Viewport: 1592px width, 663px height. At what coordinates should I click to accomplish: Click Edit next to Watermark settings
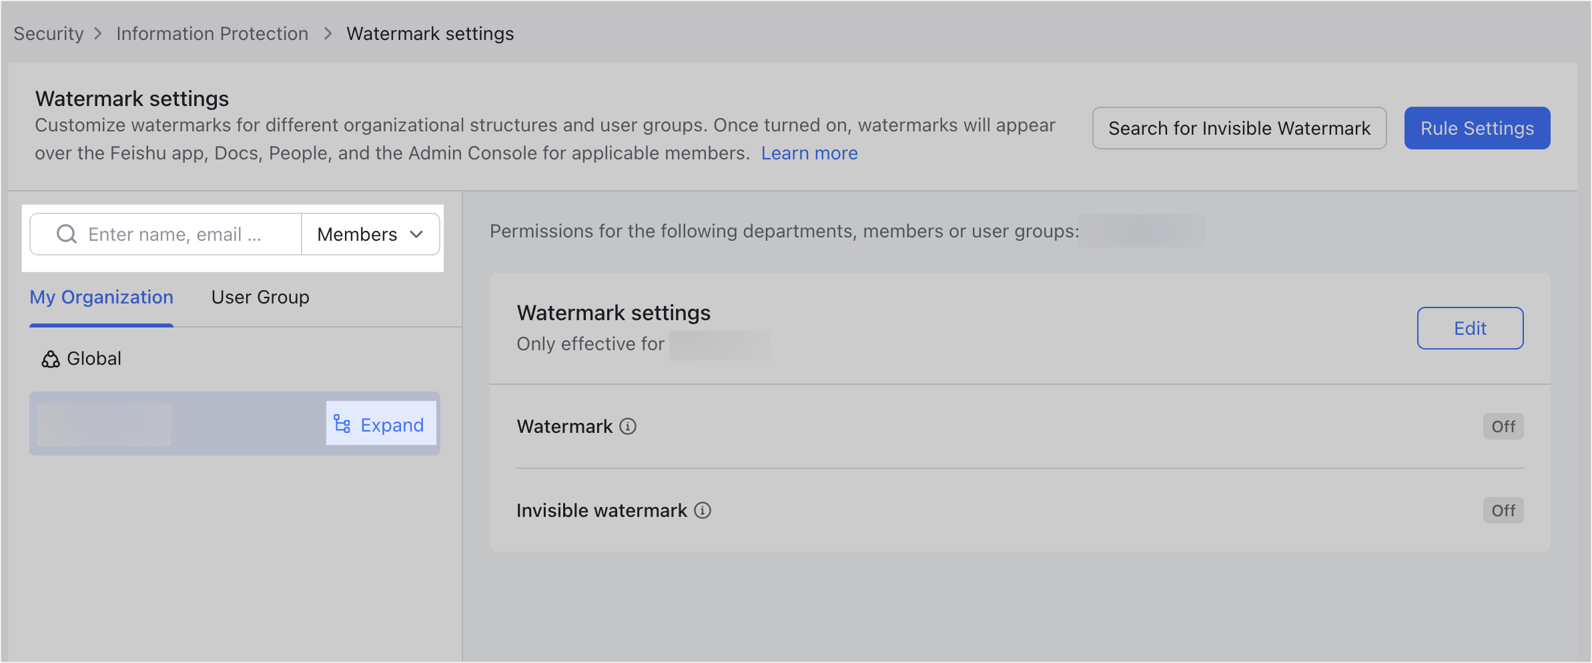click(x=1470, y=328)
